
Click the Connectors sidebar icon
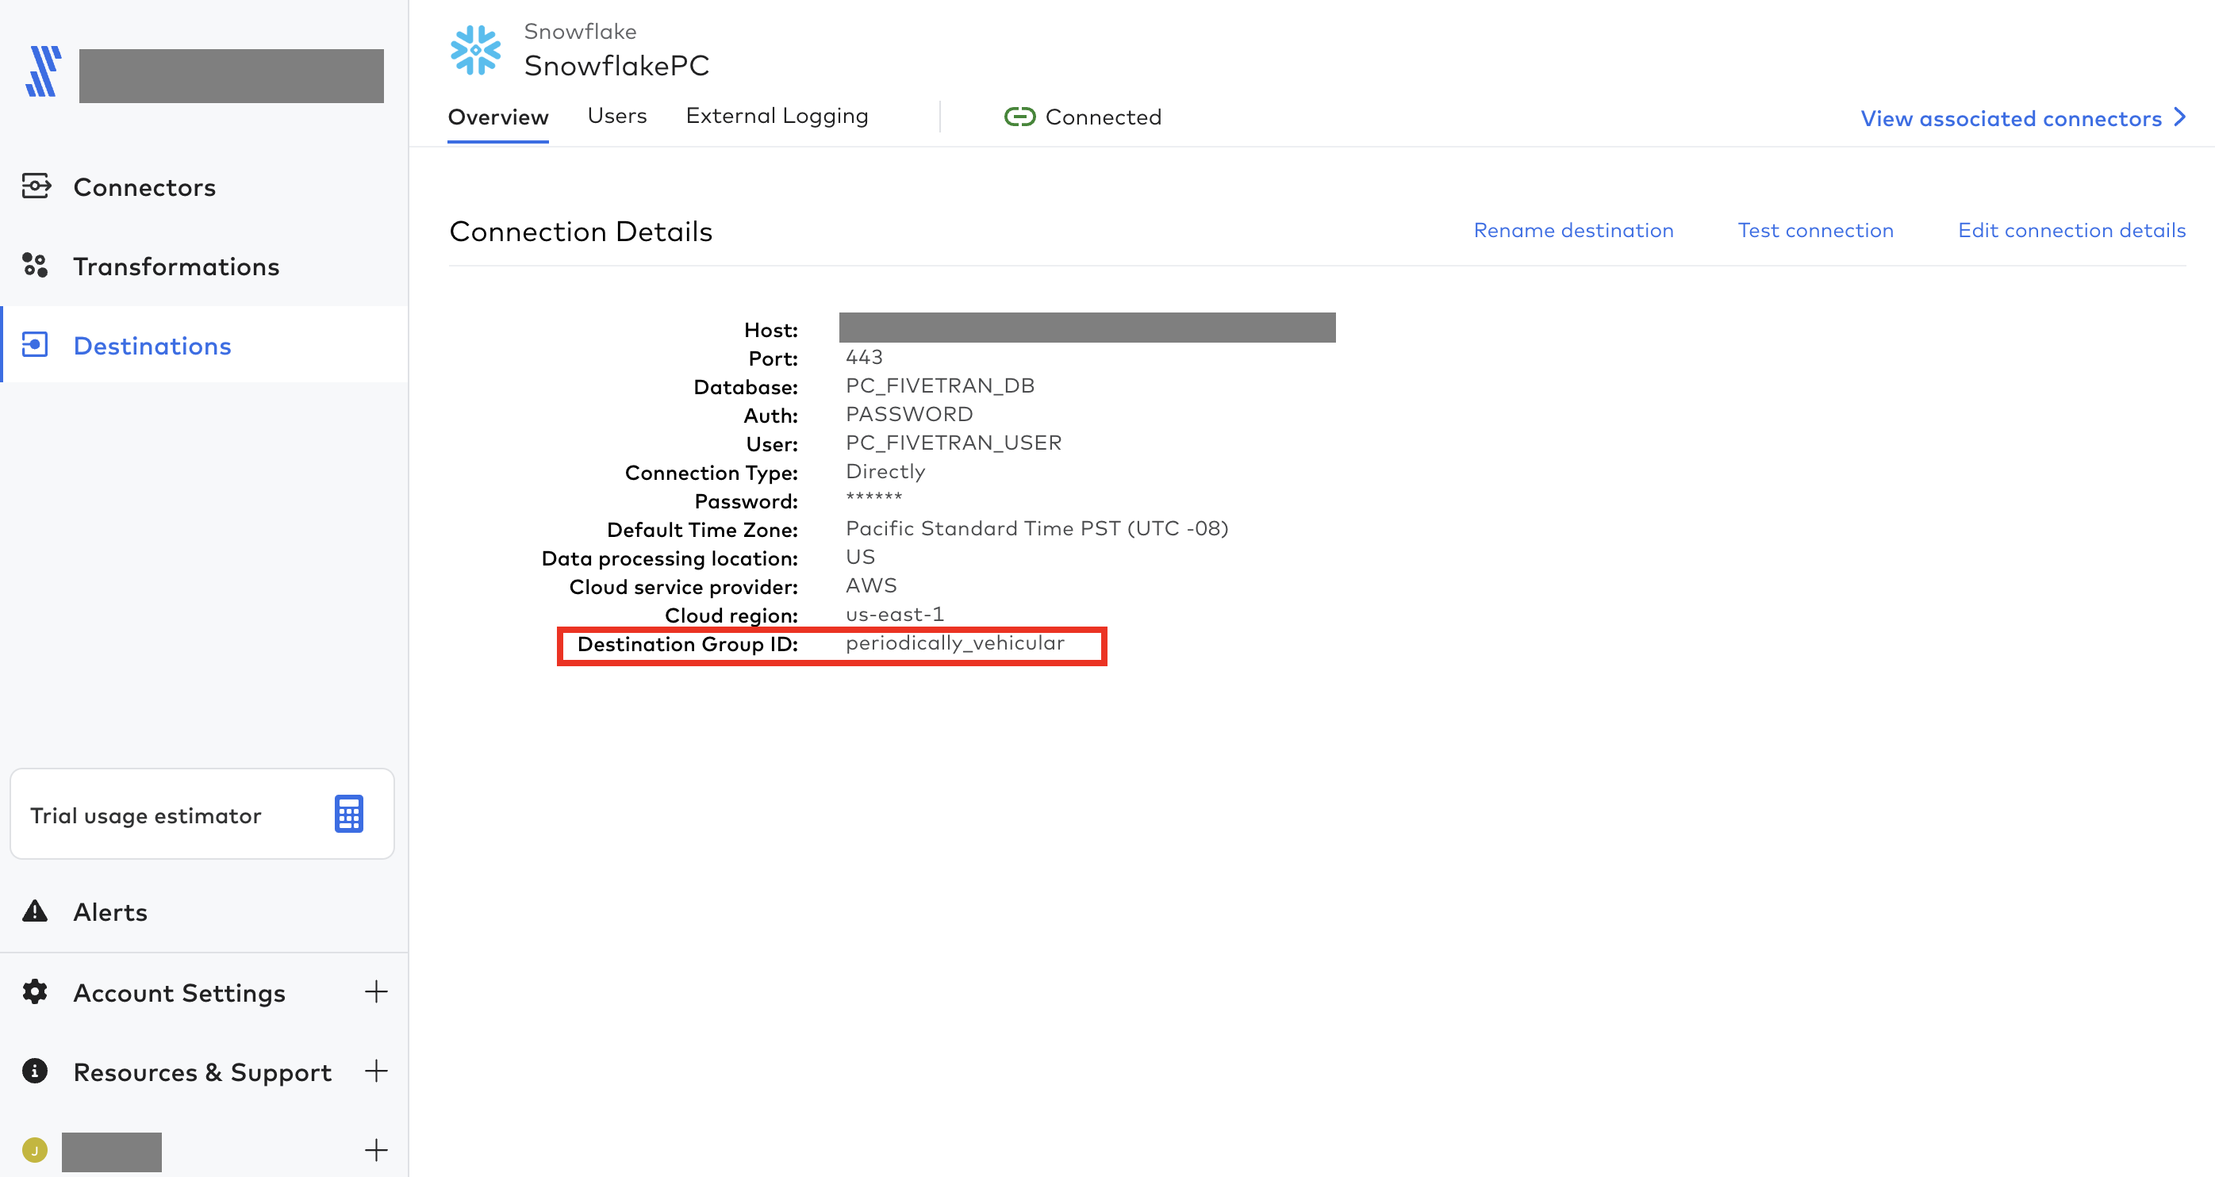[36, 186]
